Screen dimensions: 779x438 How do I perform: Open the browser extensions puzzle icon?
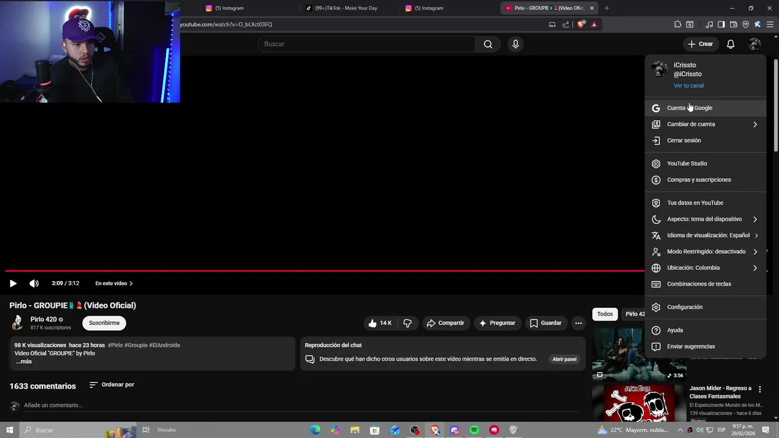pos(677,24)
